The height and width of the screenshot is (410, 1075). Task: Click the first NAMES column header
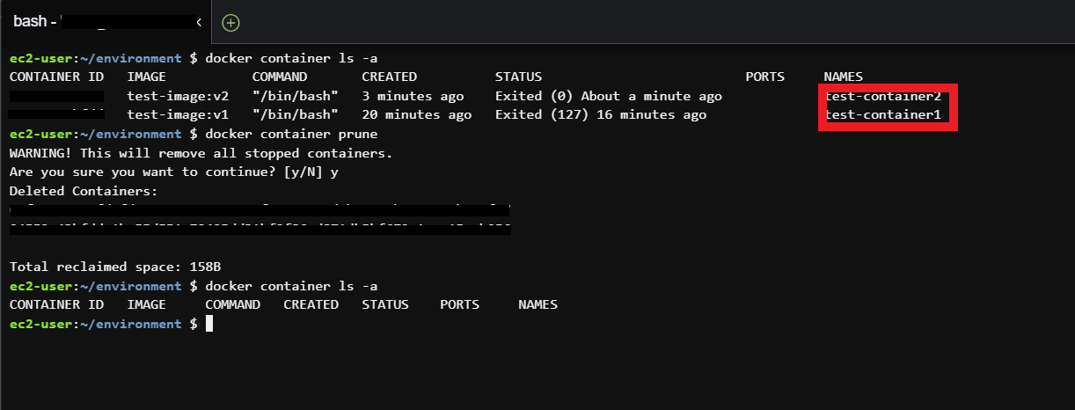pyautogui.click(x=844, y=77)
